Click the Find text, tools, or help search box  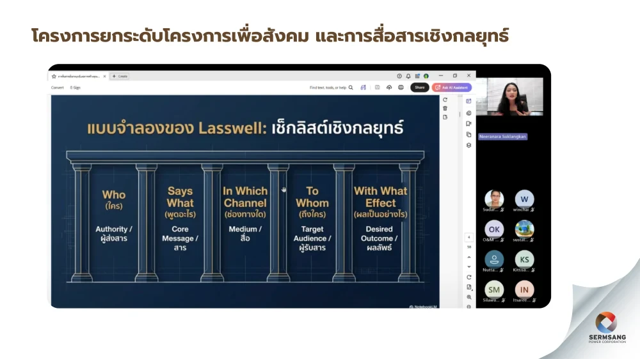[x=331, y=88]
